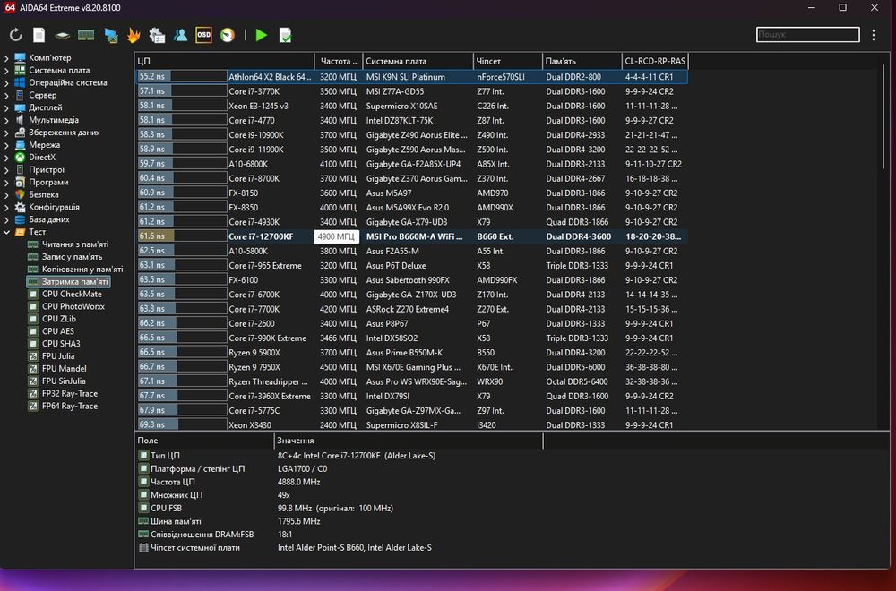Open the speedometer gauge toolbar icon
The width and height of the screenshot is (896, 591).
(x=228, y=36)
